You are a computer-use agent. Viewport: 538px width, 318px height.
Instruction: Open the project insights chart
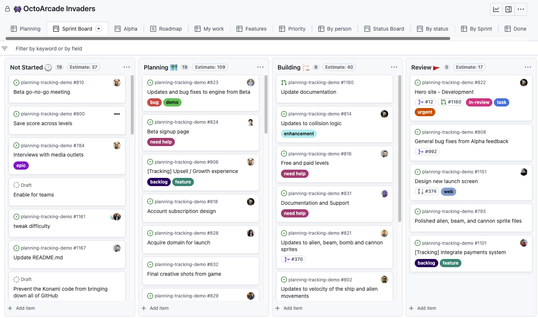click(x=496, y=10)
